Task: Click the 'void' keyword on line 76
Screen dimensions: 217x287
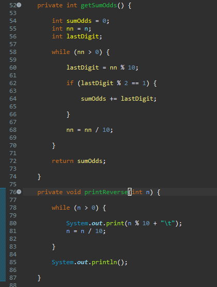Action: [x=74, y=192]
